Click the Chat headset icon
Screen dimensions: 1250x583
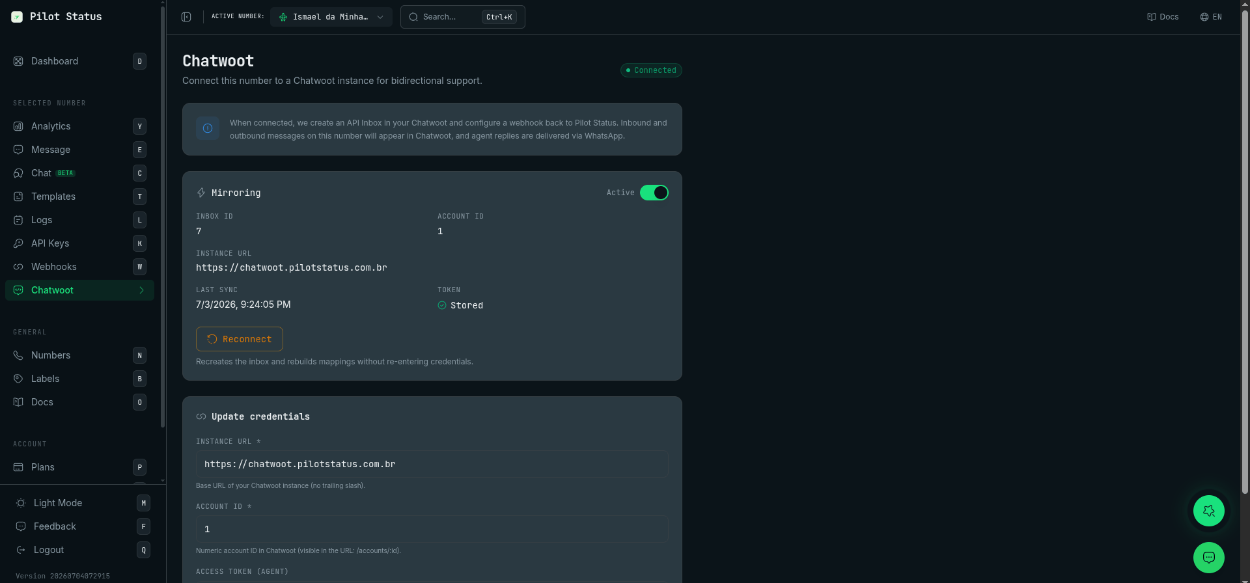(18, 173)
